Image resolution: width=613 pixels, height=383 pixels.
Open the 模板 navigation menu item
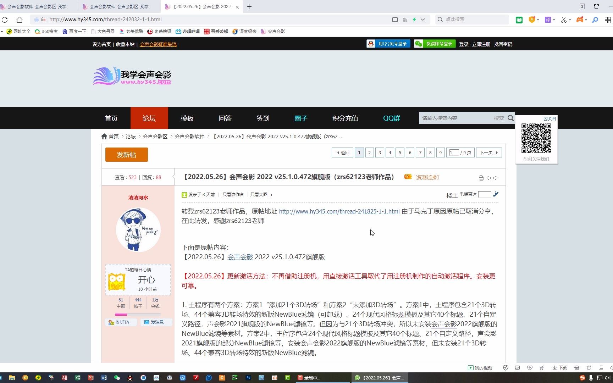coord(187,118)
